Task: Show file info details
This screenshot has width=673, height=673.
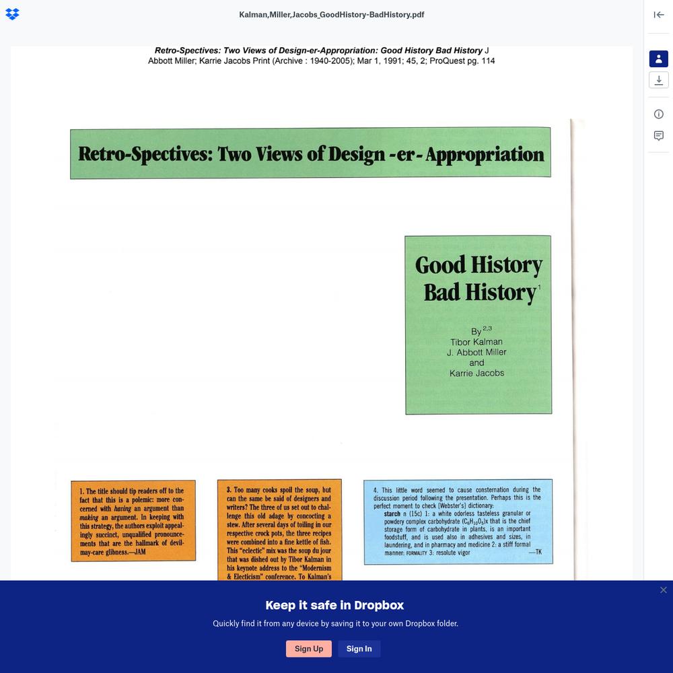Action: (x=658, y=114)
